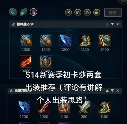Remove the 散件进化QE block
Viewport: 127px width, 124px height.
(118, 24)
